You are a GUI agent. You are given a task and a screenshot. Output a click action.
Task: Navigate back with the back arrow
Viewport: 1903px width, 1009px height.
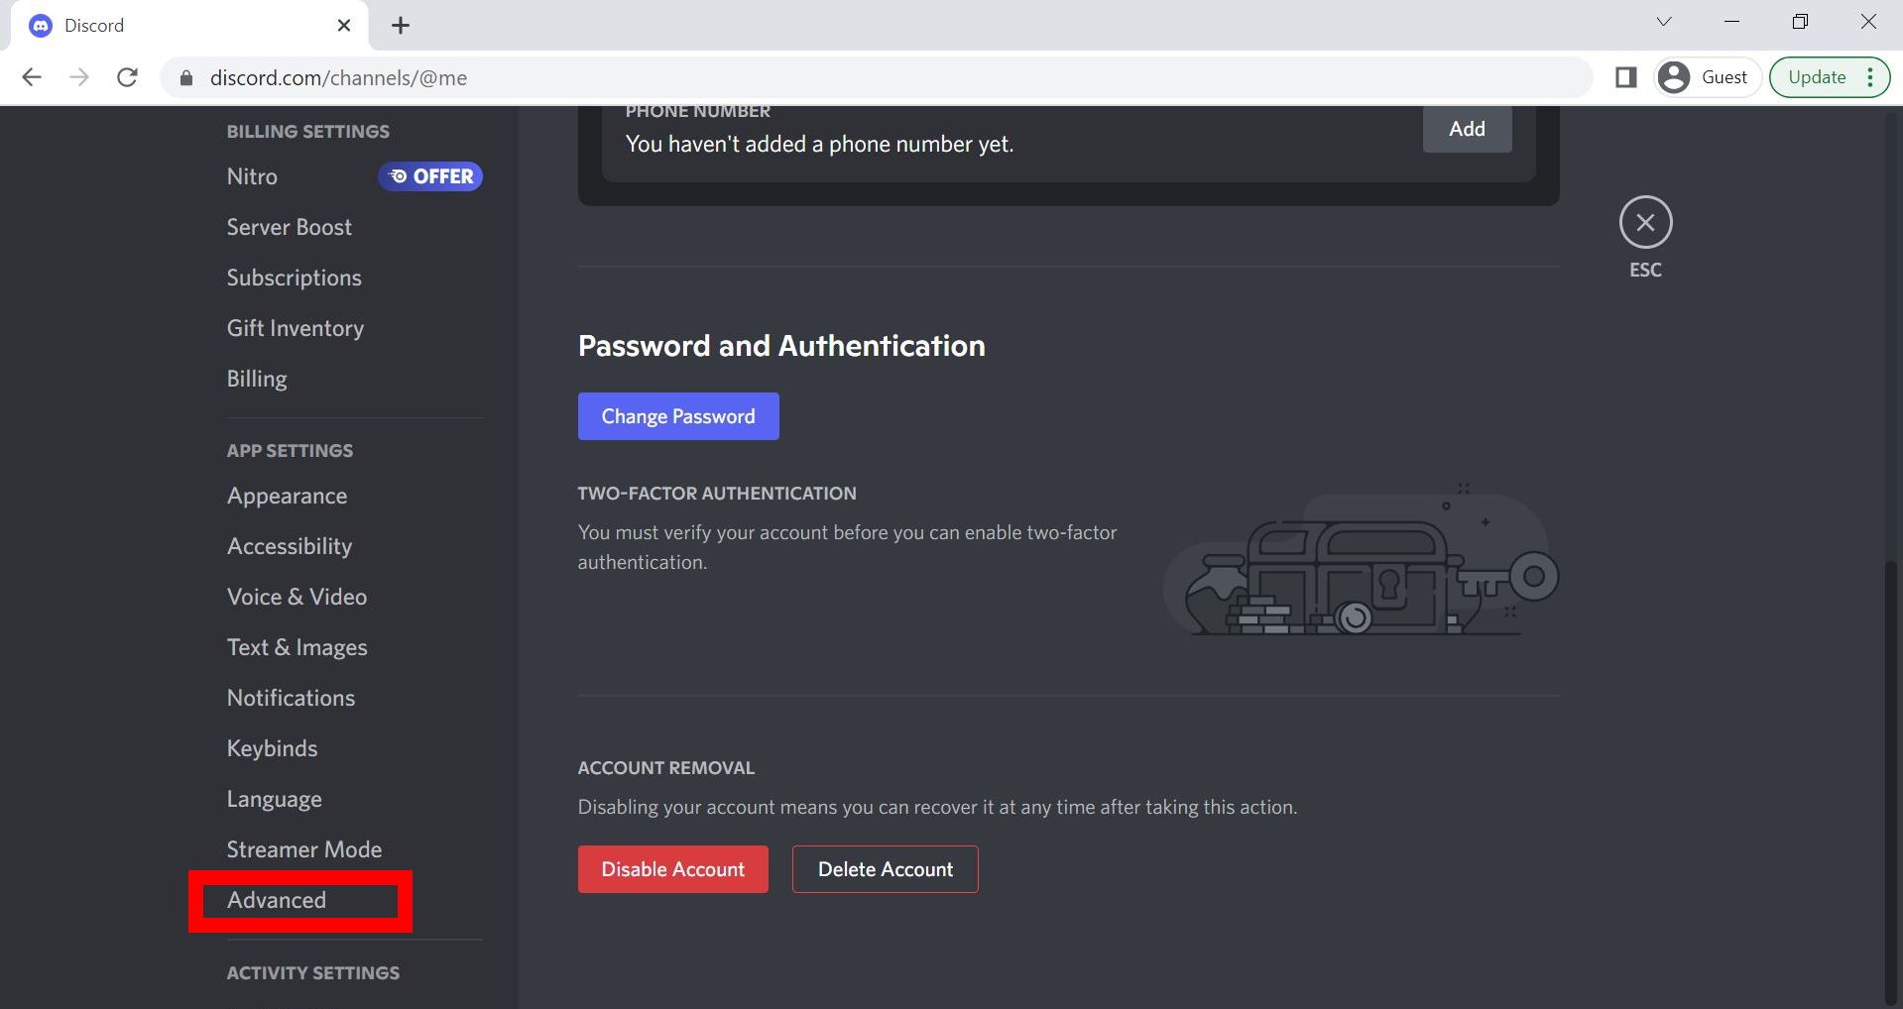[33, 76]
